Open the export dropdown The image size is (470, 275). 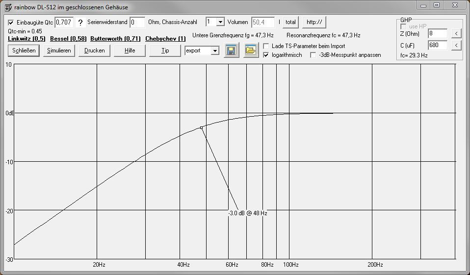pos(215,50)
